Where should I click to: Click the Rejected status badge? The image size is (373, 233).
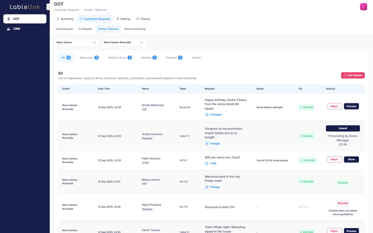point(343,203)
